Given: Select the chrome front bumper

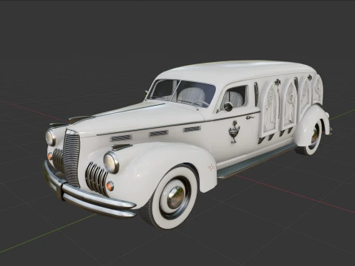Looking at the screenshot, I should [89, 193].
